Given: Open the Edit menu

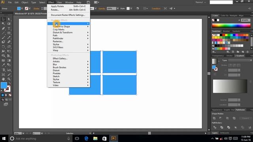Looking at the screenshot, I should (17, 2).
